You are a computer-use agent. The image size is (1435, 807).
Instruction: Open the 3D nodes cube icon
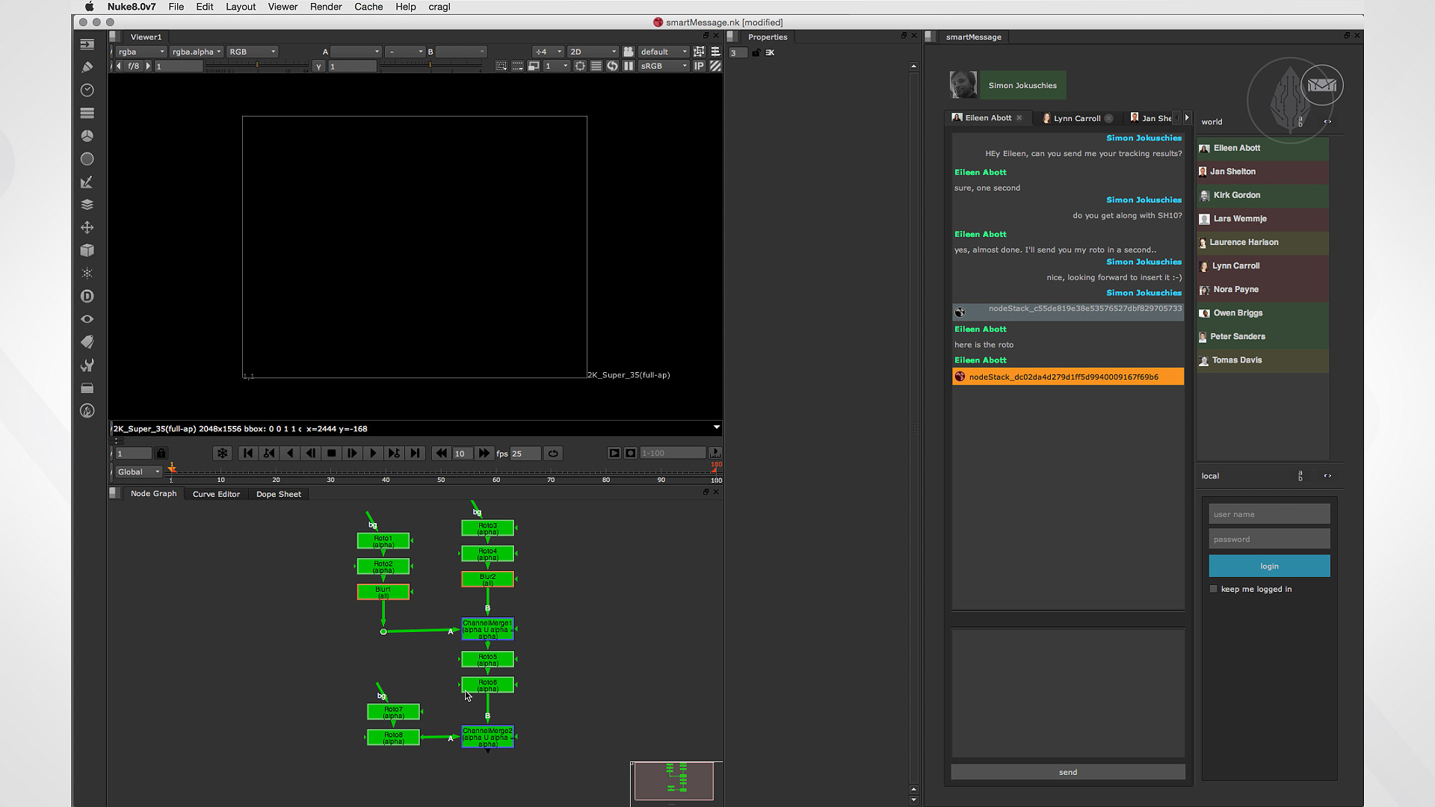point(87,250)
